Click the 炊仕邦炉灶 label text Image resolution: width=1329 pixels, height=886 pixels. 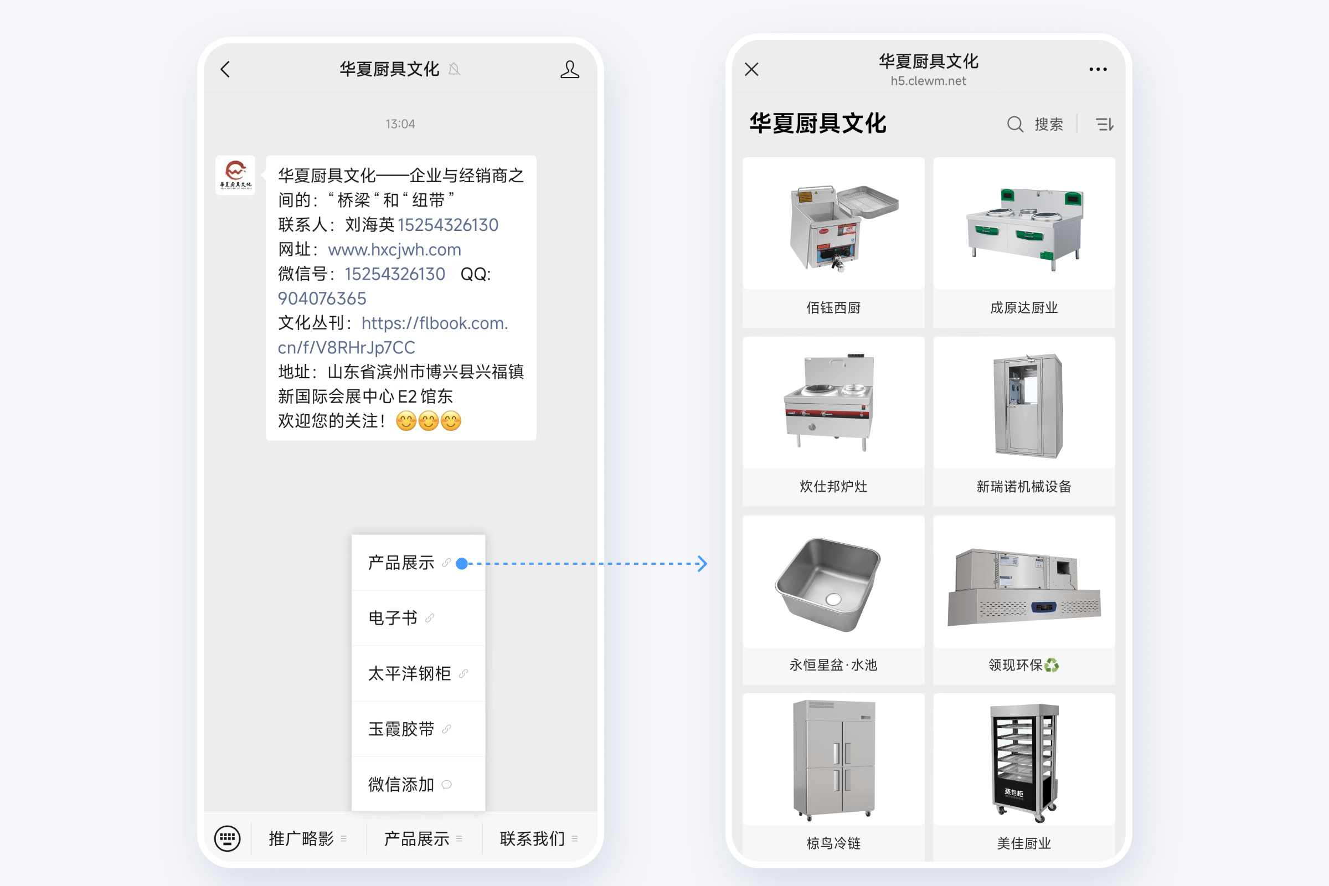tap(833, 487)
